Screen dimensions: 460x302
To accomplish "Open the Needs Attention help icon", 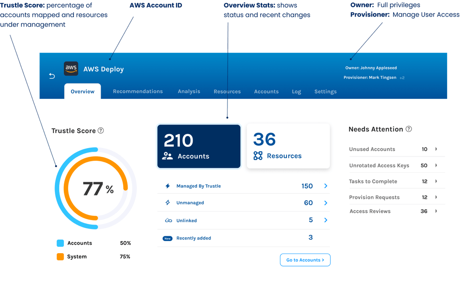I will point(409,129).
